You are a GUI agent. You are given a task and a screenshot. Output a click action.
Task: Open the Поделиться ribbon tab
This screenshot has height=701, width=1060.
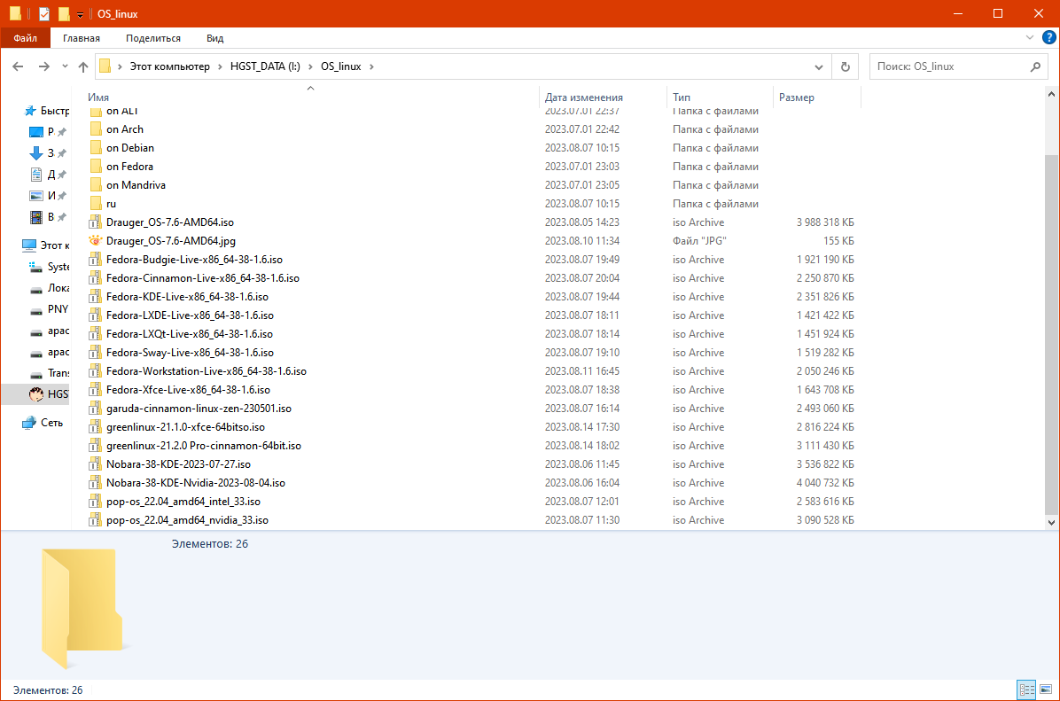pos(153,38)
